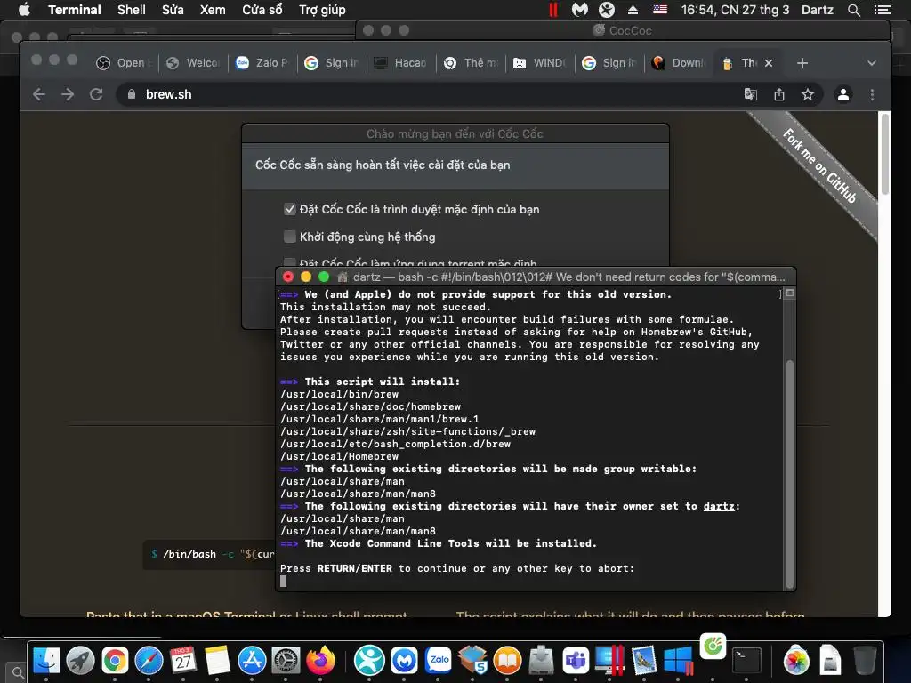Click the /bin/bash install command block
The image size is (911, 683).
tap(210, 554)
